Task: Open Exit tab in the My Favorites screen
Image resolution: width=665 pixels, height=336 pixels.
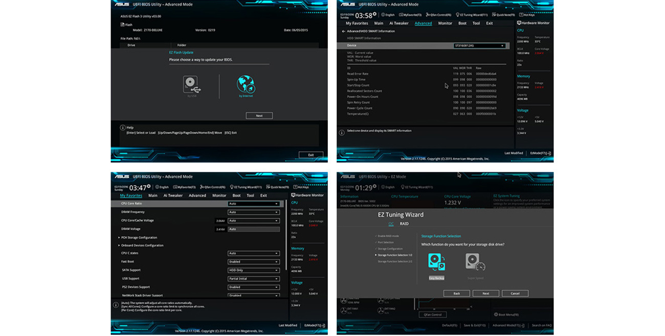Action: 263,195
